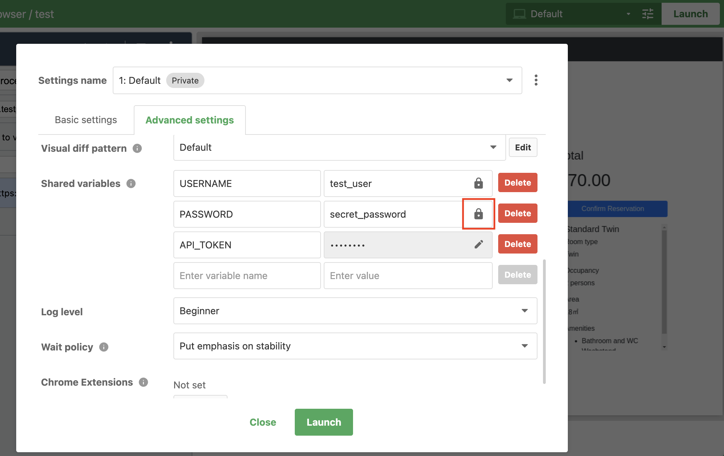Click the info icon next to Wait policy
Screen dimensions: 724x456
(x=103, y=347)
